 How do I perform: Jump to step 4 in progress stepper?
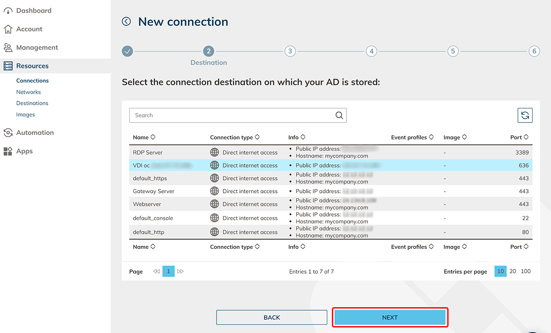coord(371,52)
